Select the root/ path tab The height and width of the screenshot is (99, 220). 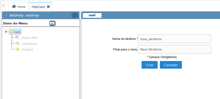point(92,15)
